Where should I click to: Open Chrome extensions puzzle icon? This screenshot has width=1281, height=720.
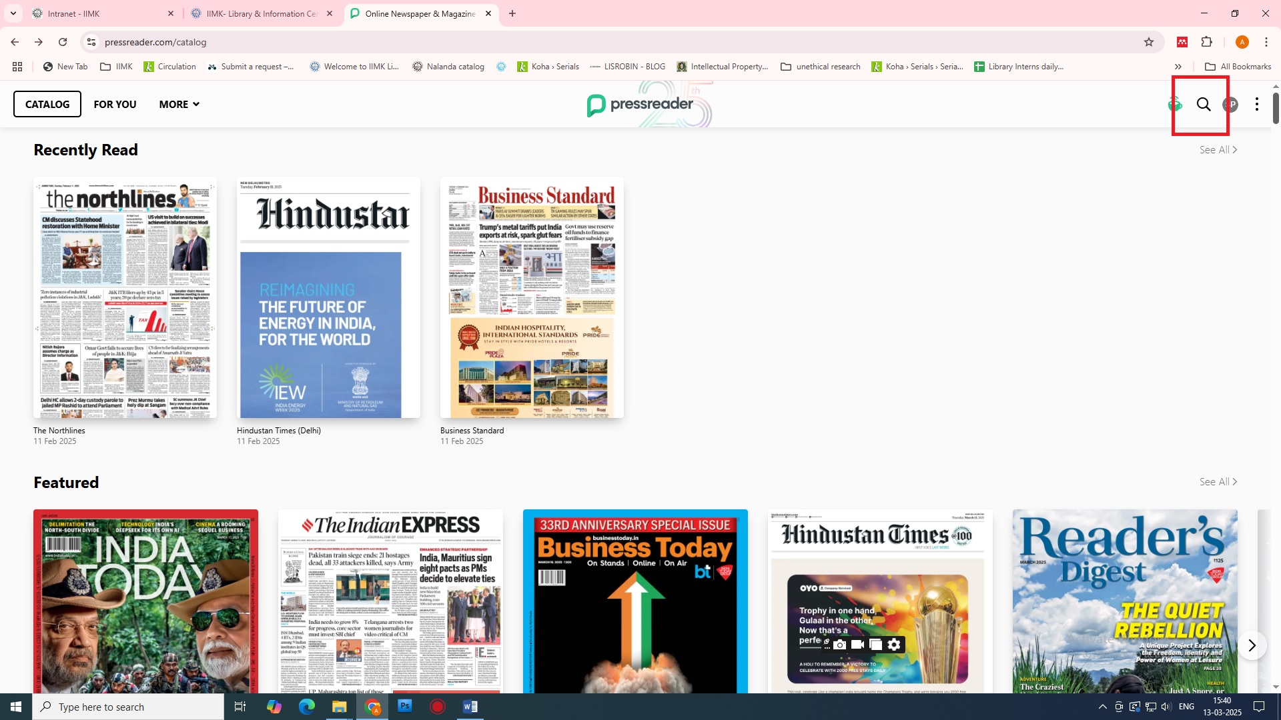(x=1207, y=42)
